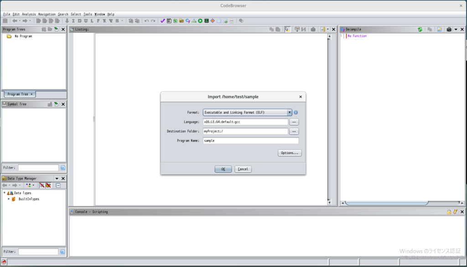Open the import Options dialog

pyautogui.click(x=290, y=153)
